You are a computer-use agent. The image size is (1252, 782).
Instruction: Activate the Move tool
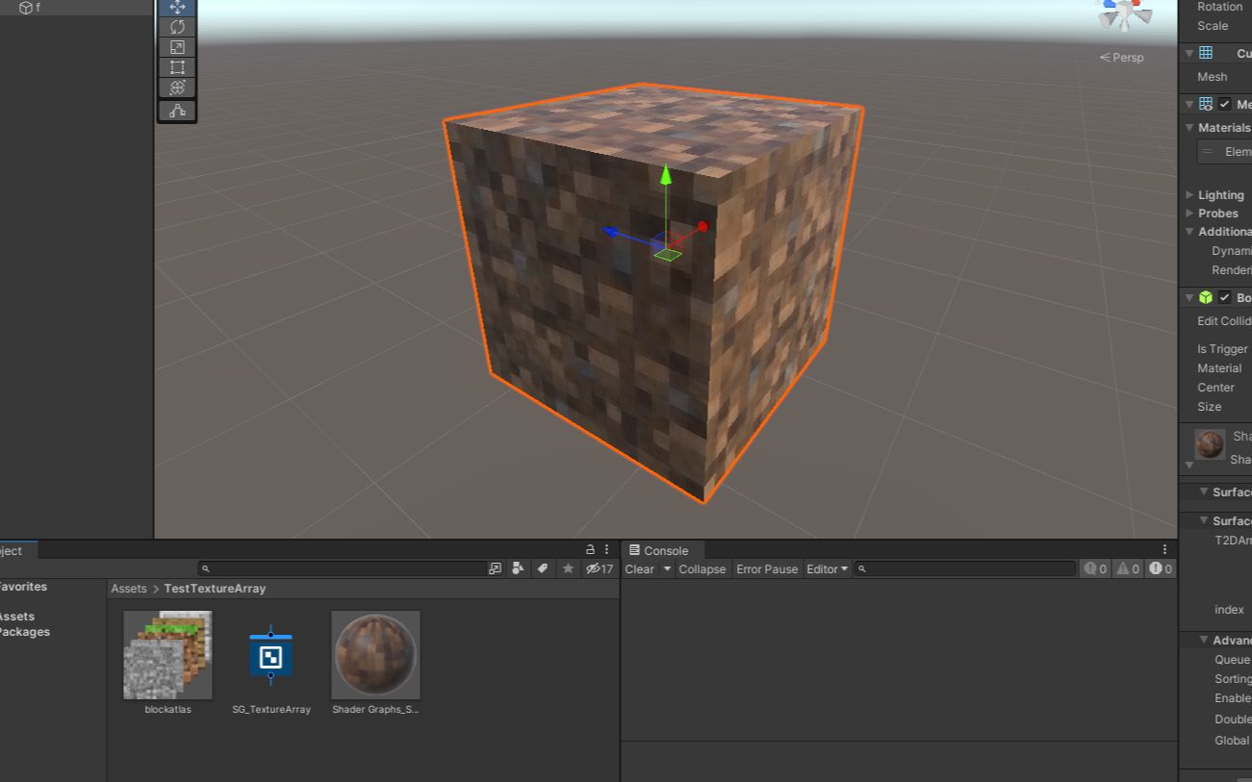(177, 8)
